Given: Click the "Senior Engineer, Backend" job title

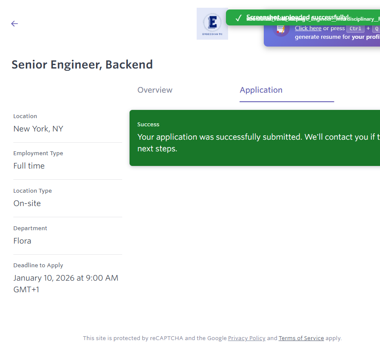Looking at the screenshot, I should 82,65.
